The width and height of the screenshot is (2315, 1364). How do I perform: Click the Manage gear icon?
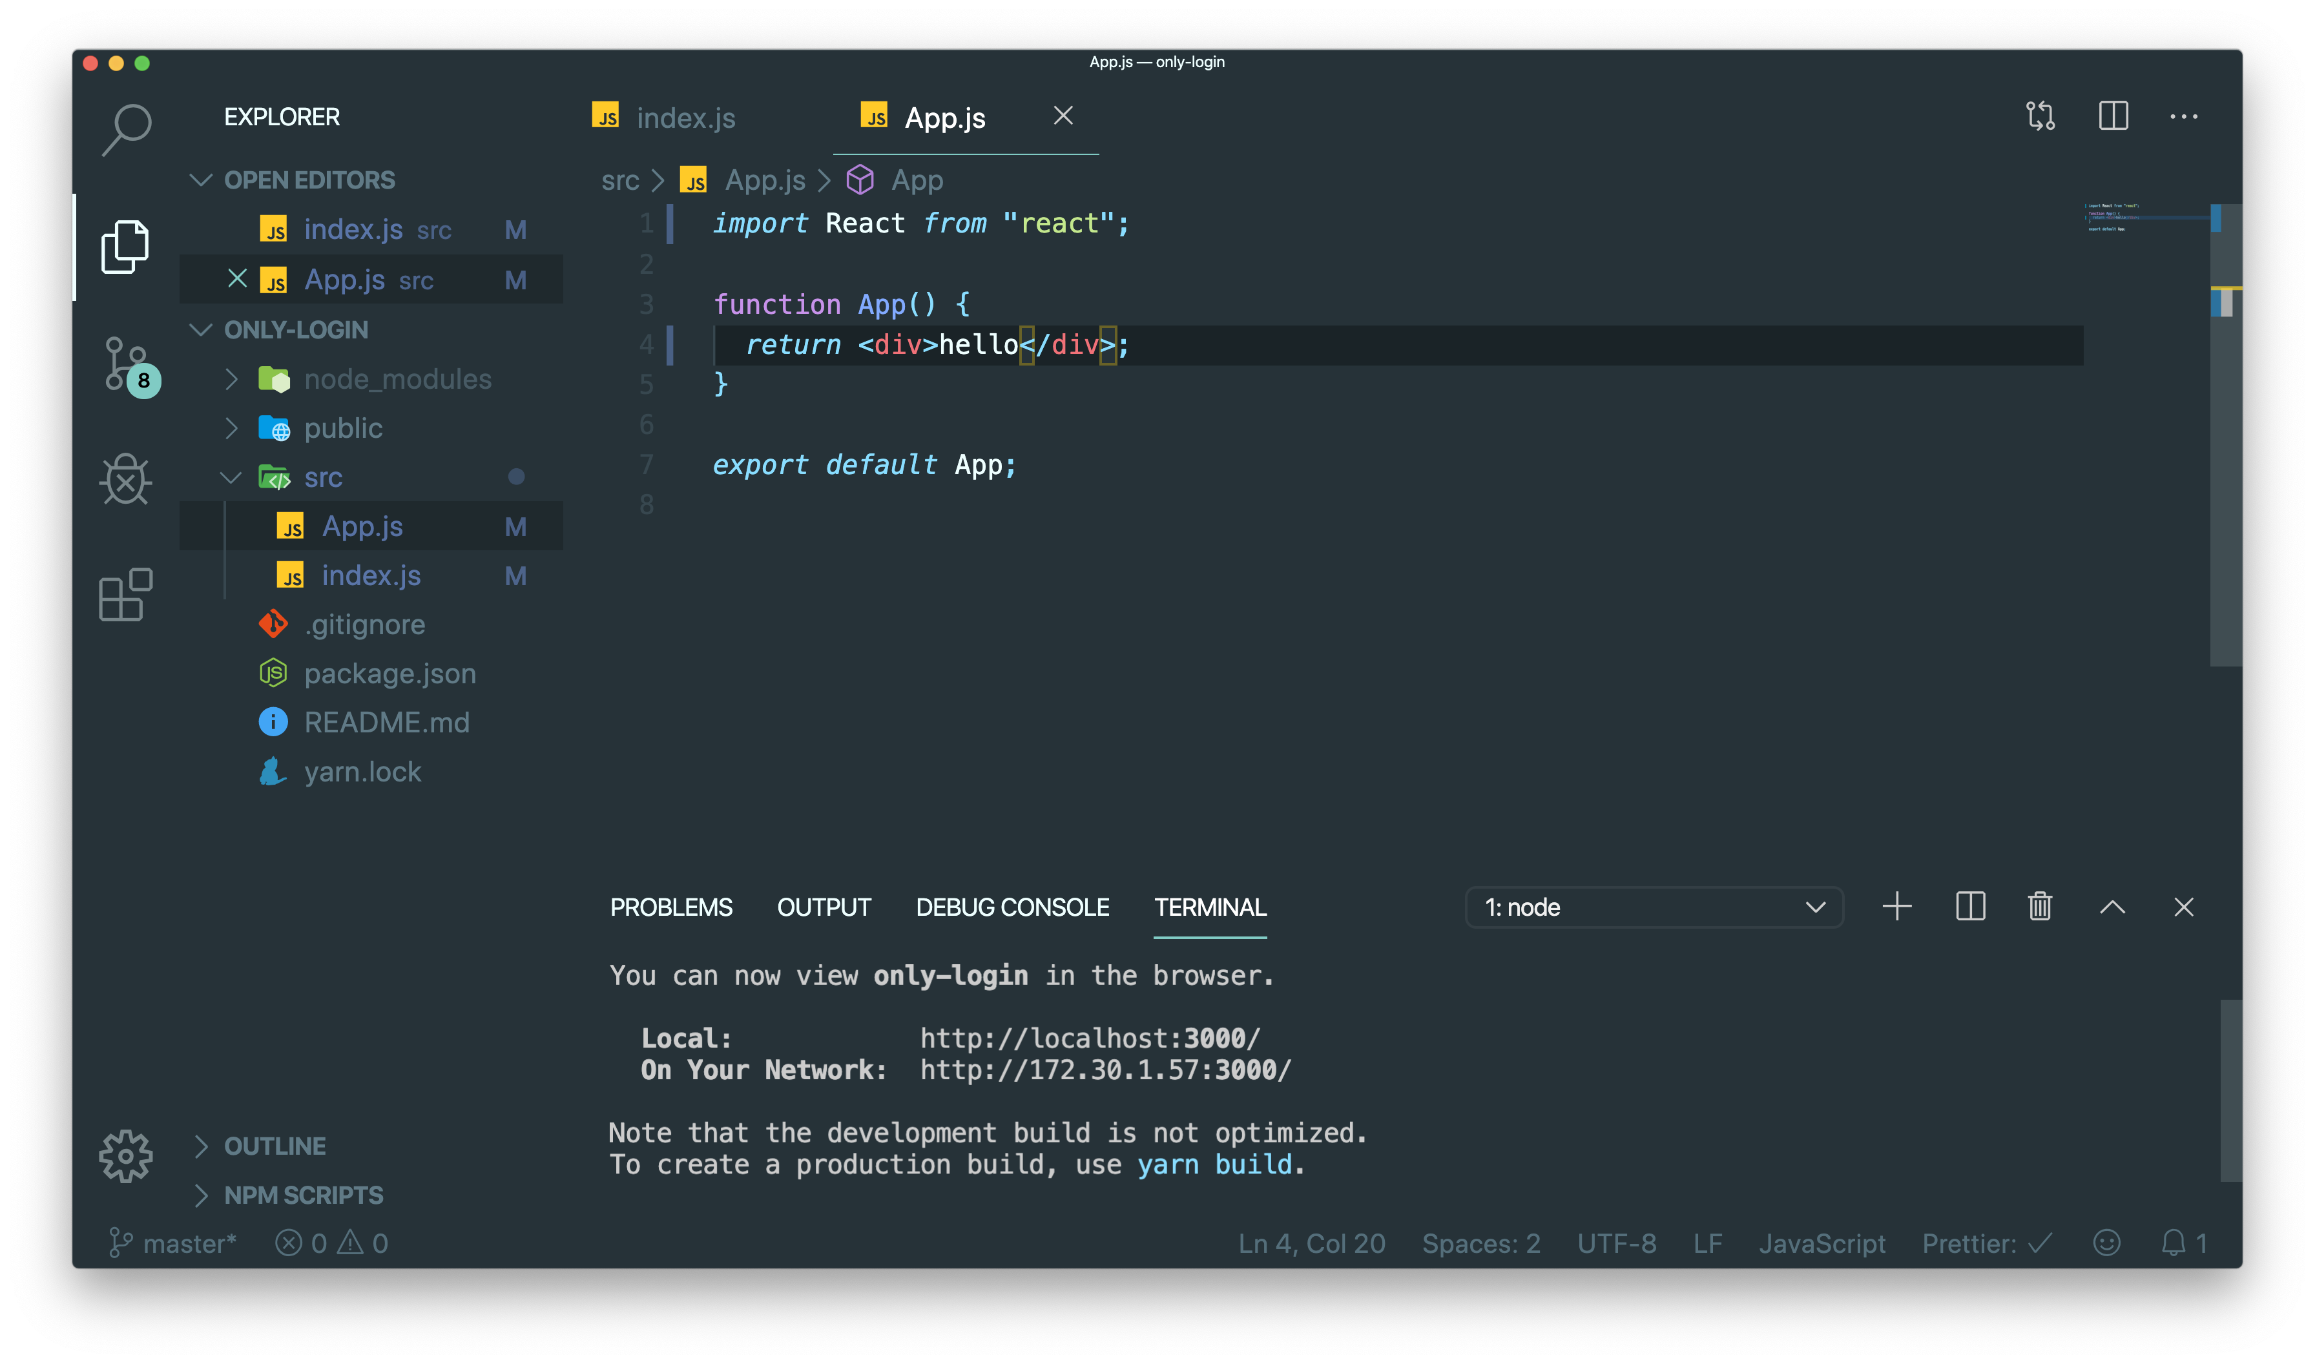tap(126, 1155)
